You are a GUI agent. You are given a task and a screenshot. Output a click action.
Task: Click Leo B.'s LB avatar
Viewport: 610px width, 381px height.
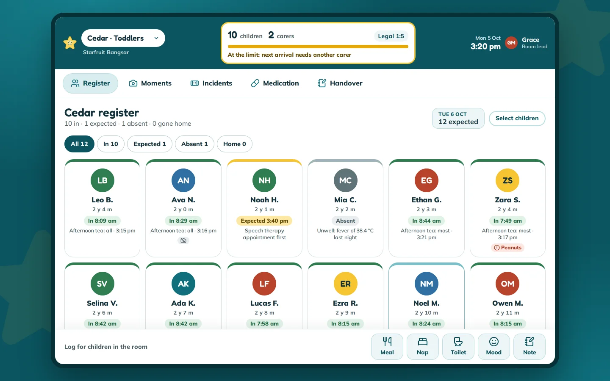click(103, 180)
